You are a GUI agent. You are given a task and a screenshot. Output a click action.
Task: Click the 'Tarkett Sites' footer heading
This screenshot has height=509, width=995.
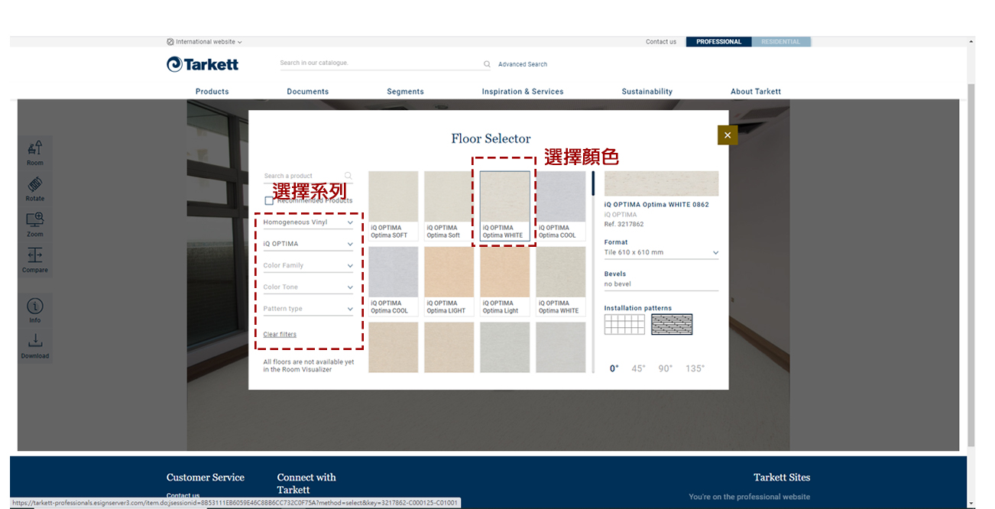(x=782, y=478)
